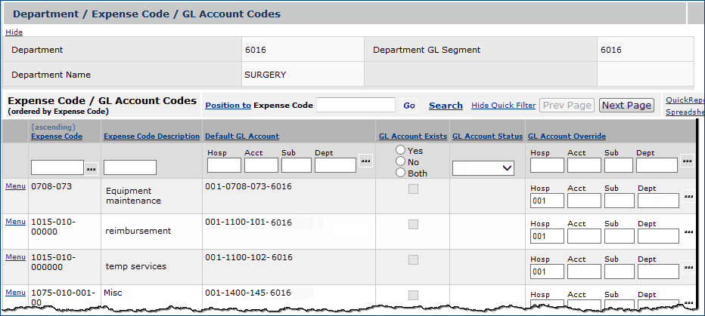Image resolution: width=705 pixels, height=316 pixels.
Task: Open override lookup for Equipment maintenance row
Action: (688, 197)
